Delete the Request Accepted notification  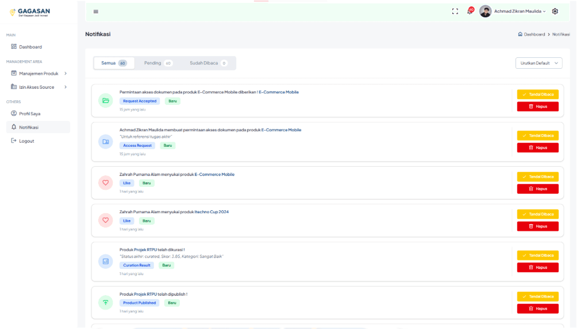click(537, 107)
